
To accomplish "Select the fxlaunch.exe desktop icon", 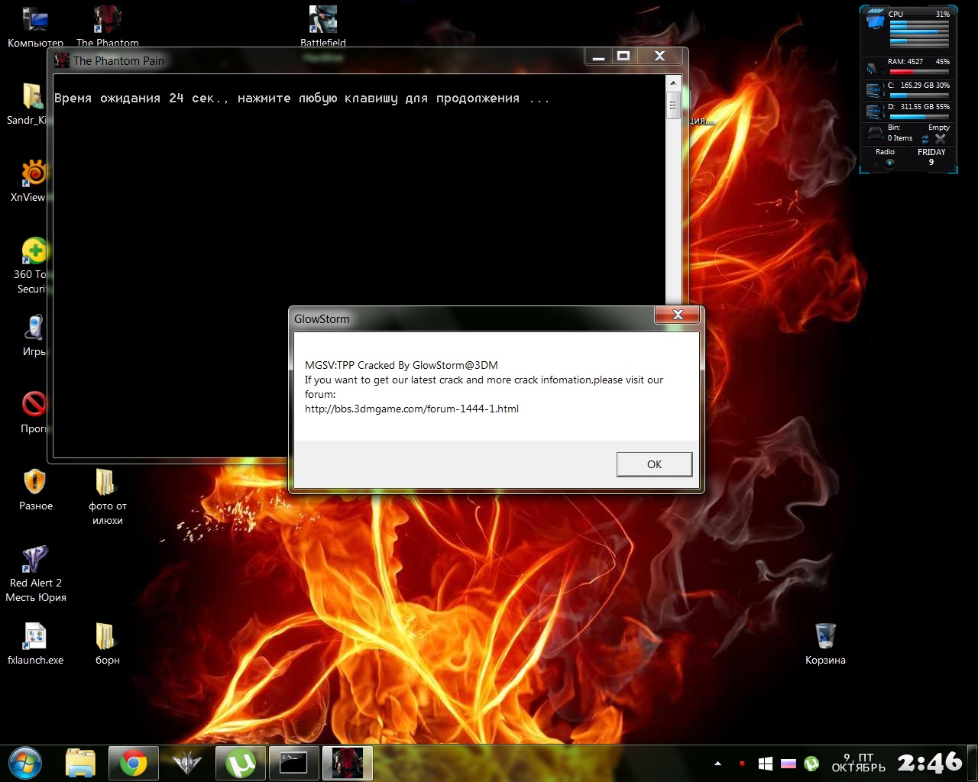I will (x=35, y=644).
